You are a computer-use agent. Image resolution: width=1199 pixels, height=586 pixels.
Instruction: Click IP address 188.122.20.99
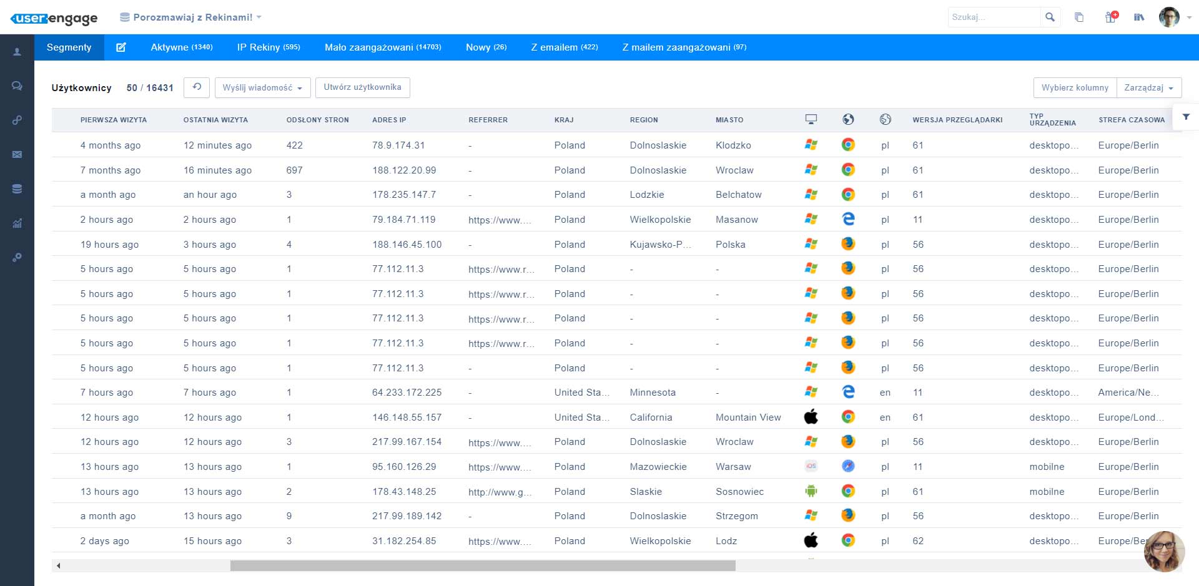(x=404, y=170)
